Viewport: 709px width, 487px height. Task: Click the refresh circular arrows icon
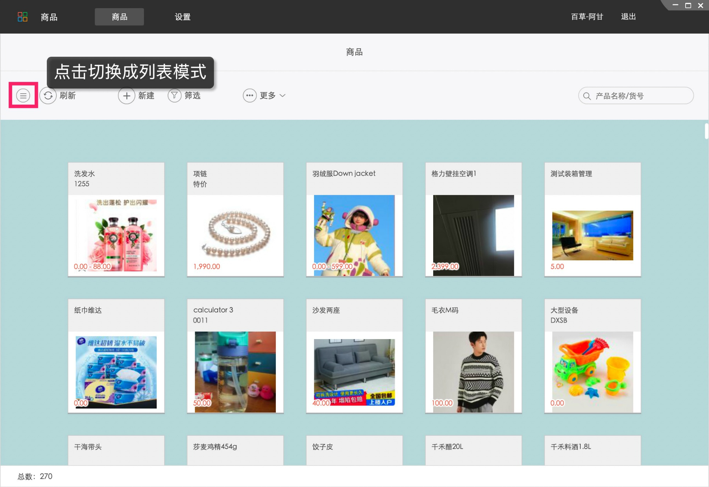click(x=48, y=95)
